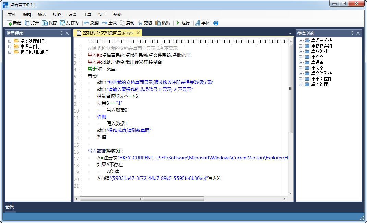The height and width of the screenshot is (223, 367).
Task: Open font settings via 字体 icon
Action: 198,23
